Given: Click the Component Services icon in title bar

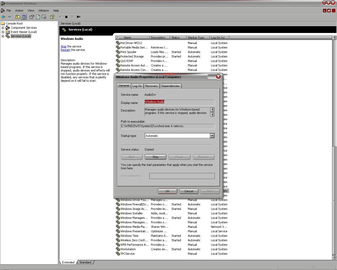Looking at the screenshot, I should [x=3, y=3].
